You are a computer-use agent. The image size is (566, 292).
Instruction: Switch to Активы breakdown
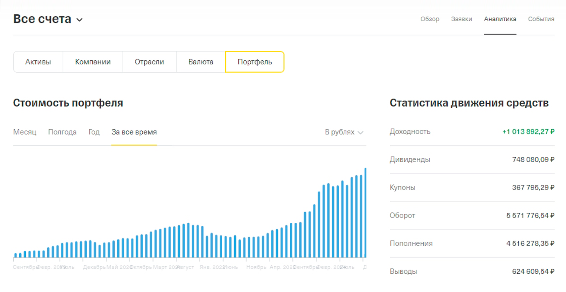pyautogui.click(x=38, y=62)
